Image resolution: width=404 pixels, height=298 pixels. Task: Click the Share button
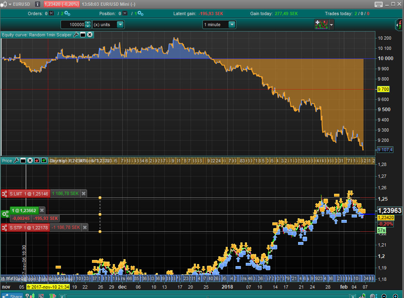tap(12, 296)
